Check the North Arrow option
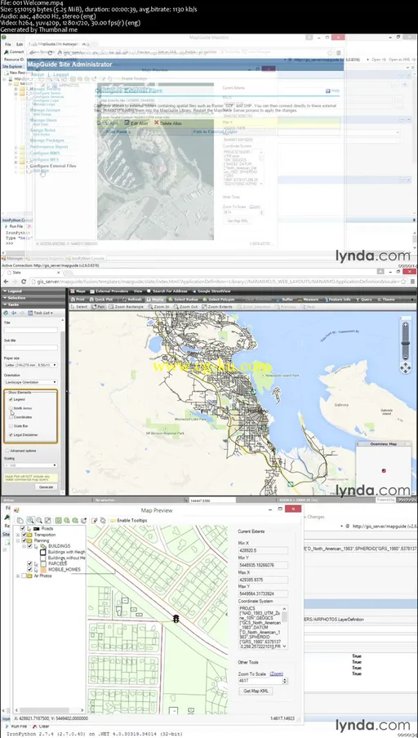 [x=11, y=408]
